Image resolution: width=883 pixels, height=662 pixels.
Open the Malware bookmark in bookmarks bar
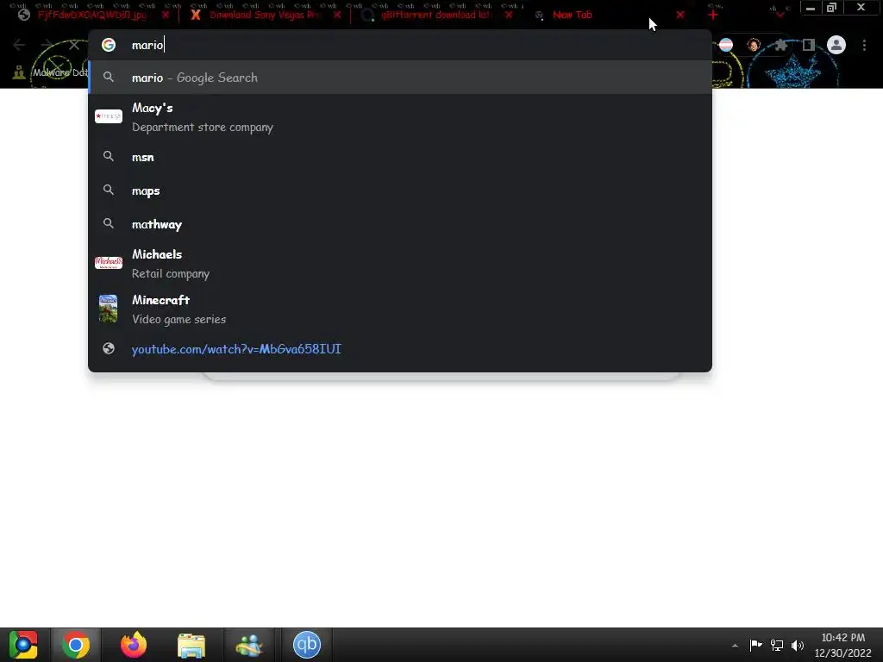[51, 72]
